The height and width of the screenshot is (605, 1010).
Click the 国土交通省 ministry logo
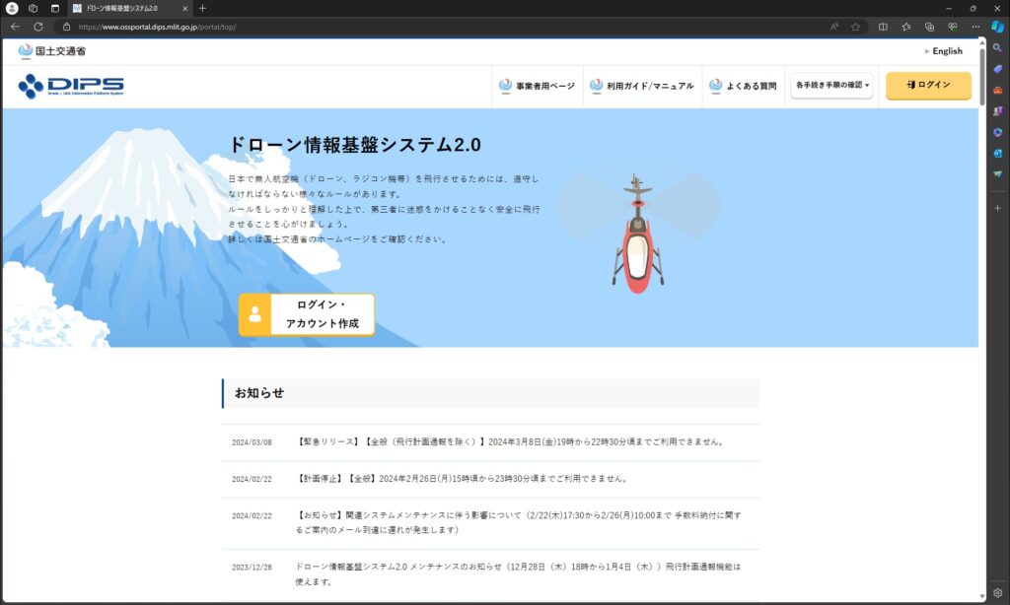pos(51,51)
